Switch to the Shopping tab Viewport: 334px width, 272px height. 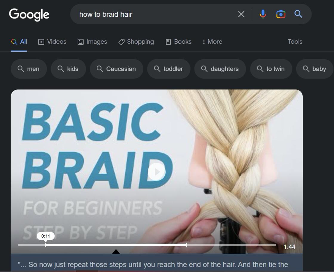tap(136, 42)
